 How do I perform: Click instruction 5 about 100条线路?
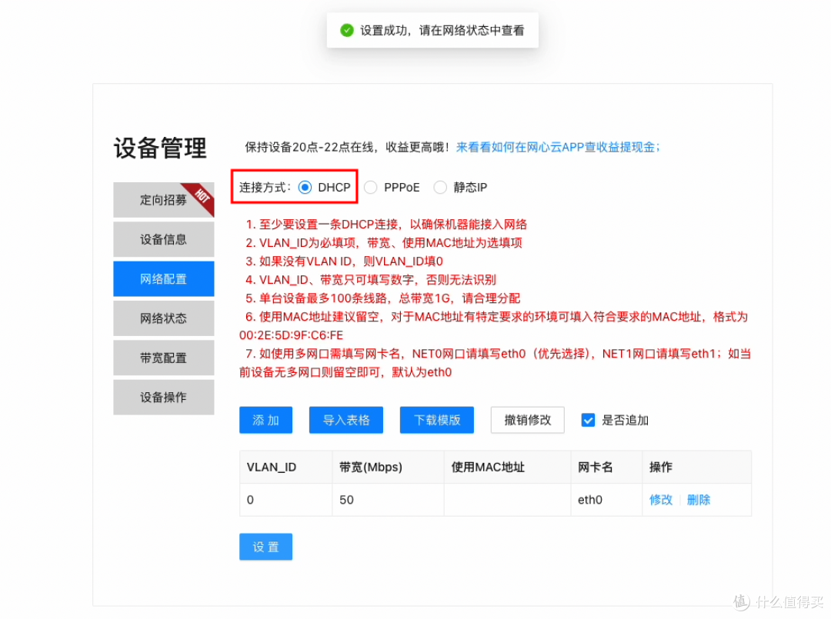tap(382, 298)
